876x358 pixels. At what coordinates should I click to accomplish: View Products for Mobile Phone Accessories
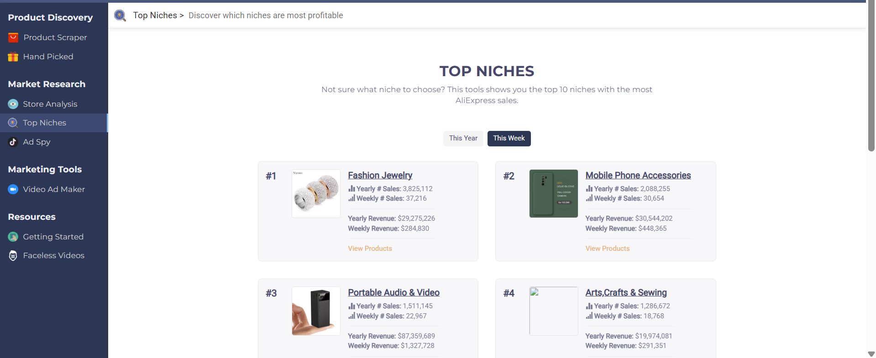(x=607, y=249)
